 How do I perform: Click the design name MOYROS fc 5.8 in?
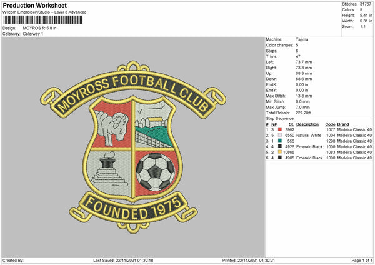tap(40, 28)
